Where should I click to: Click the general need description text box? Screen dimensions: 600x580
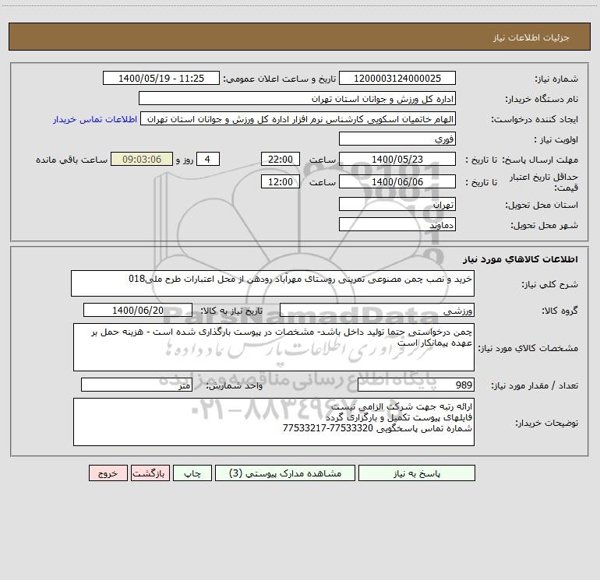pyautogui.click(x=273, y=283)
